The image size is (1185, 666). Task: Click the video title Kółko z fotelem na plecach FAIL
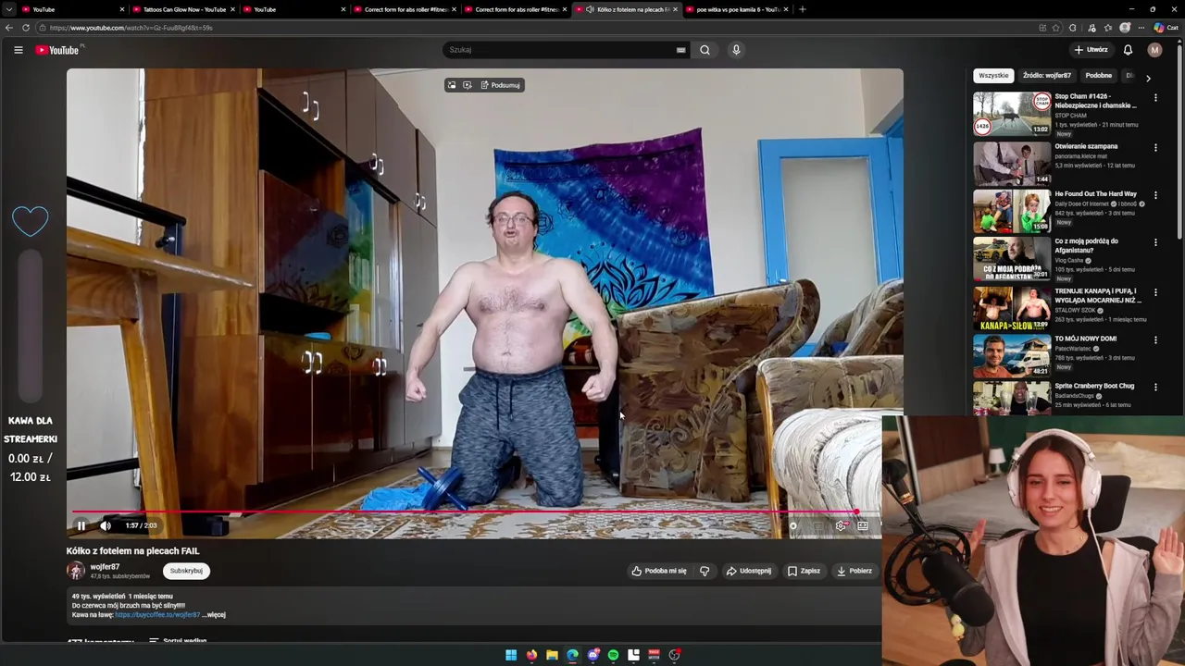132,551
